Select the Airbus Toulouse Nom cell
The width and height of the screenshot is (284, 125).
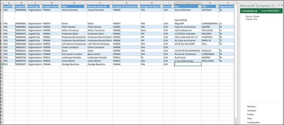click(74, 30)
